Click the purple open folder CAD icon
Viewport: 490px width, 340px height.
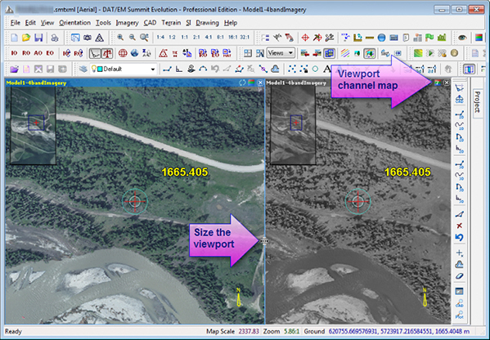coord(14,69)
